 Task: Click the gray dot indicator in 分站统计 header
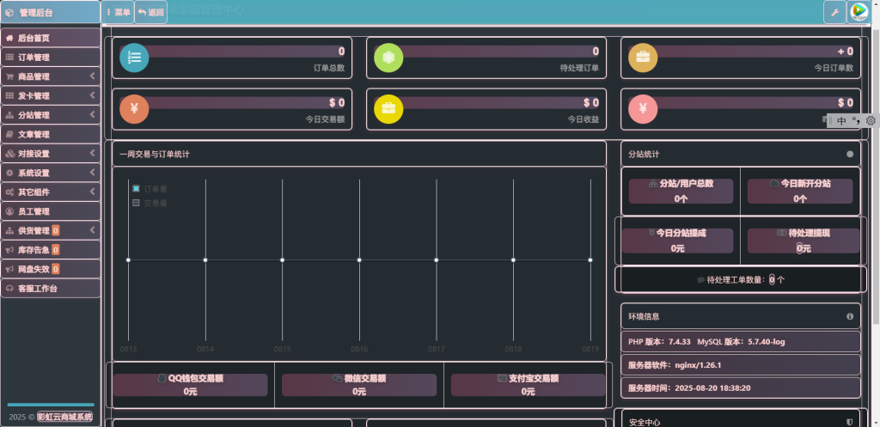click(850, 155)
